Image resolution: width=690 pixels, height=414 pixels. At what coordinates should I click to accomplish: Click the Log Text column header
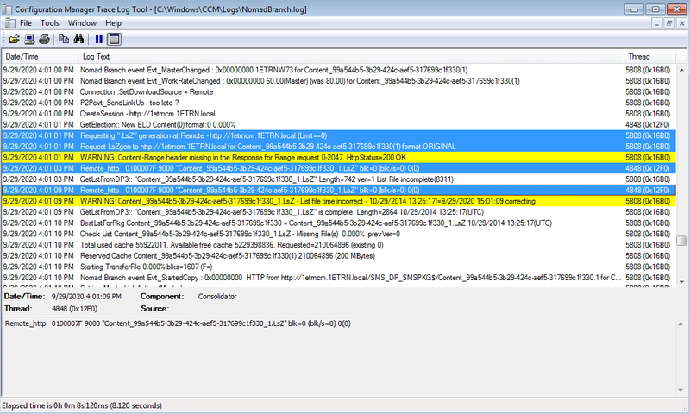pyautogui.click(x=345, y=56)
